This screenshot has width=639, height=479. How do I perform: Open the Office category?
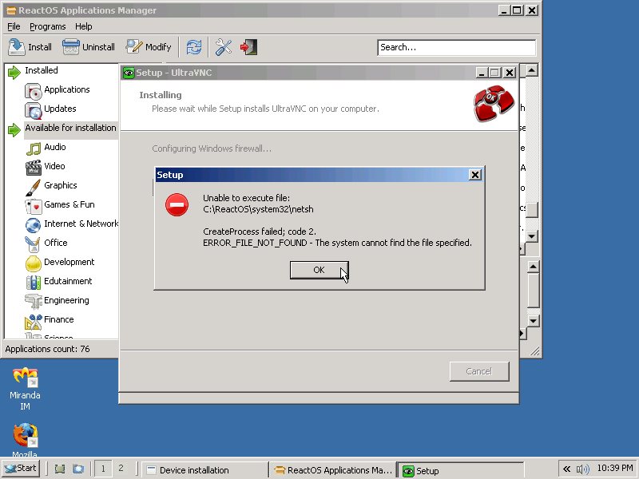point(55,243)
